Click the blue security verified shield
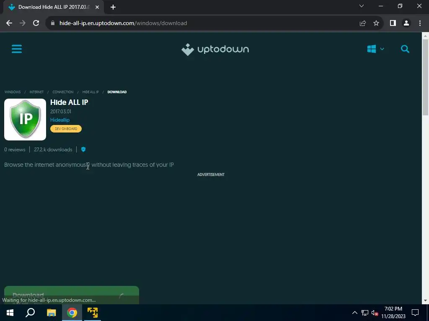Screen dimensions: 429x321 pos(83,149)
